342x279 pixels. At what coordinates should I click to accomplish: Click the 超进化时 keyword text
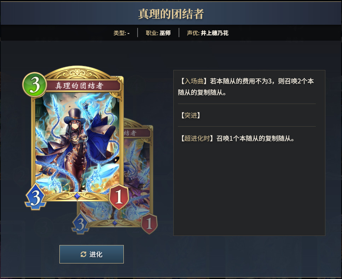[x=197, y=138]
